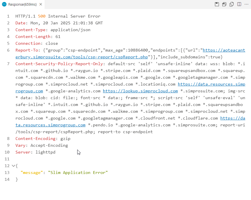
Task: Collapse the JSON body fold chevron on line 12
Action: pos(13,166)
